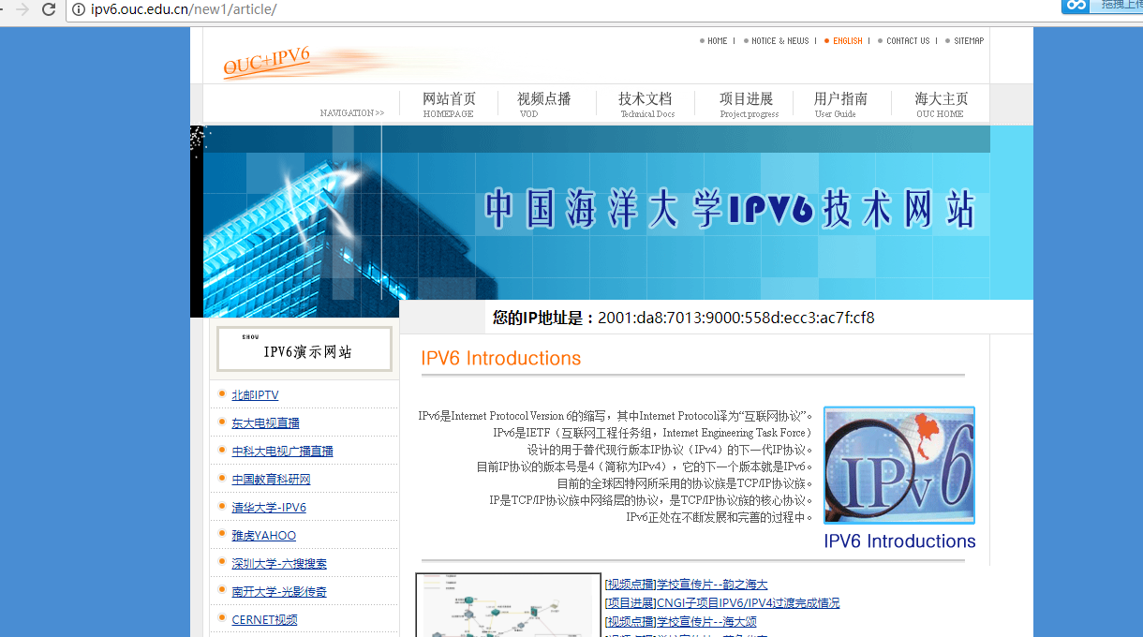Click the CONTACT US top link
This screenshot has width=1143, height=637.
tap(908, 41)
